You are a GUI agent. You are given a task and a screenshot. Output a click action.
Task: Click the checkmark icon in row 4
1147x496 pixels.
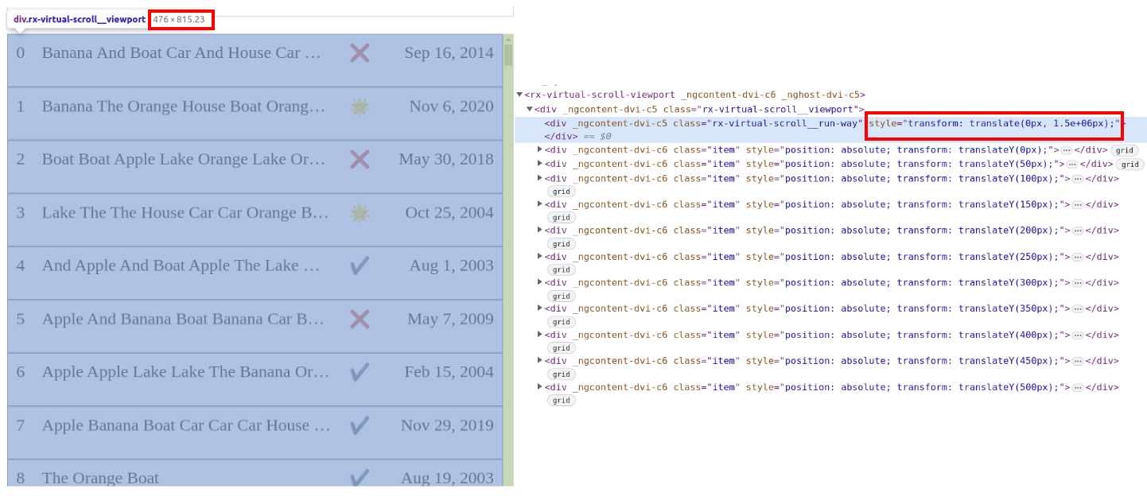click(x=360, y=265)
